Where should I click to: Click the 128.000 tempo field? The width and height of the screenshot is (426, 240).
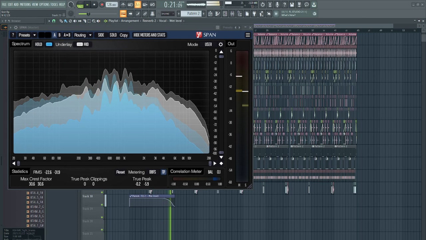tap(111, 4)
